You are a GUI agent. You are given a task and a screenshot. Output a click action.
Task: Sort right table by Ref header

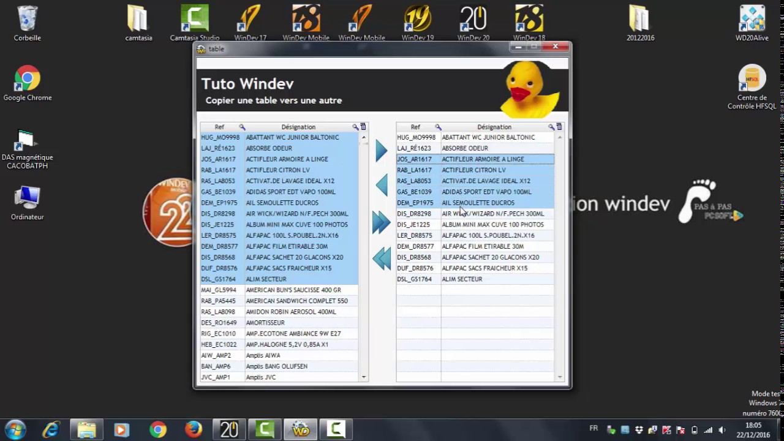click(x=415, y=127)
